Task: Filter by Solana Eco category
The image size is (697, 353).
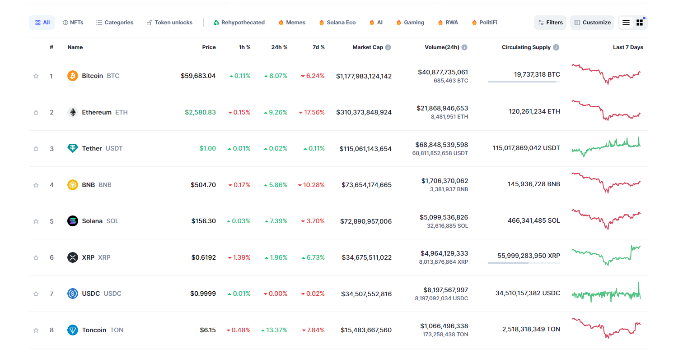Action: (x=337, y=23)
